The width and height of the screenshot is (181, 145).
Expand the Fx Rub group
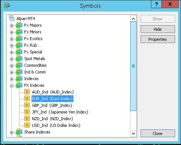pos(11,46)
